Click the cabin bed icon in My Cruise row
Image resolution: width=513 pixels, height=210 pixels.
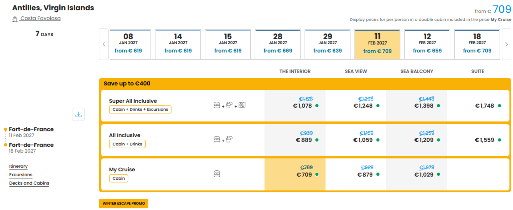[217, 174]
